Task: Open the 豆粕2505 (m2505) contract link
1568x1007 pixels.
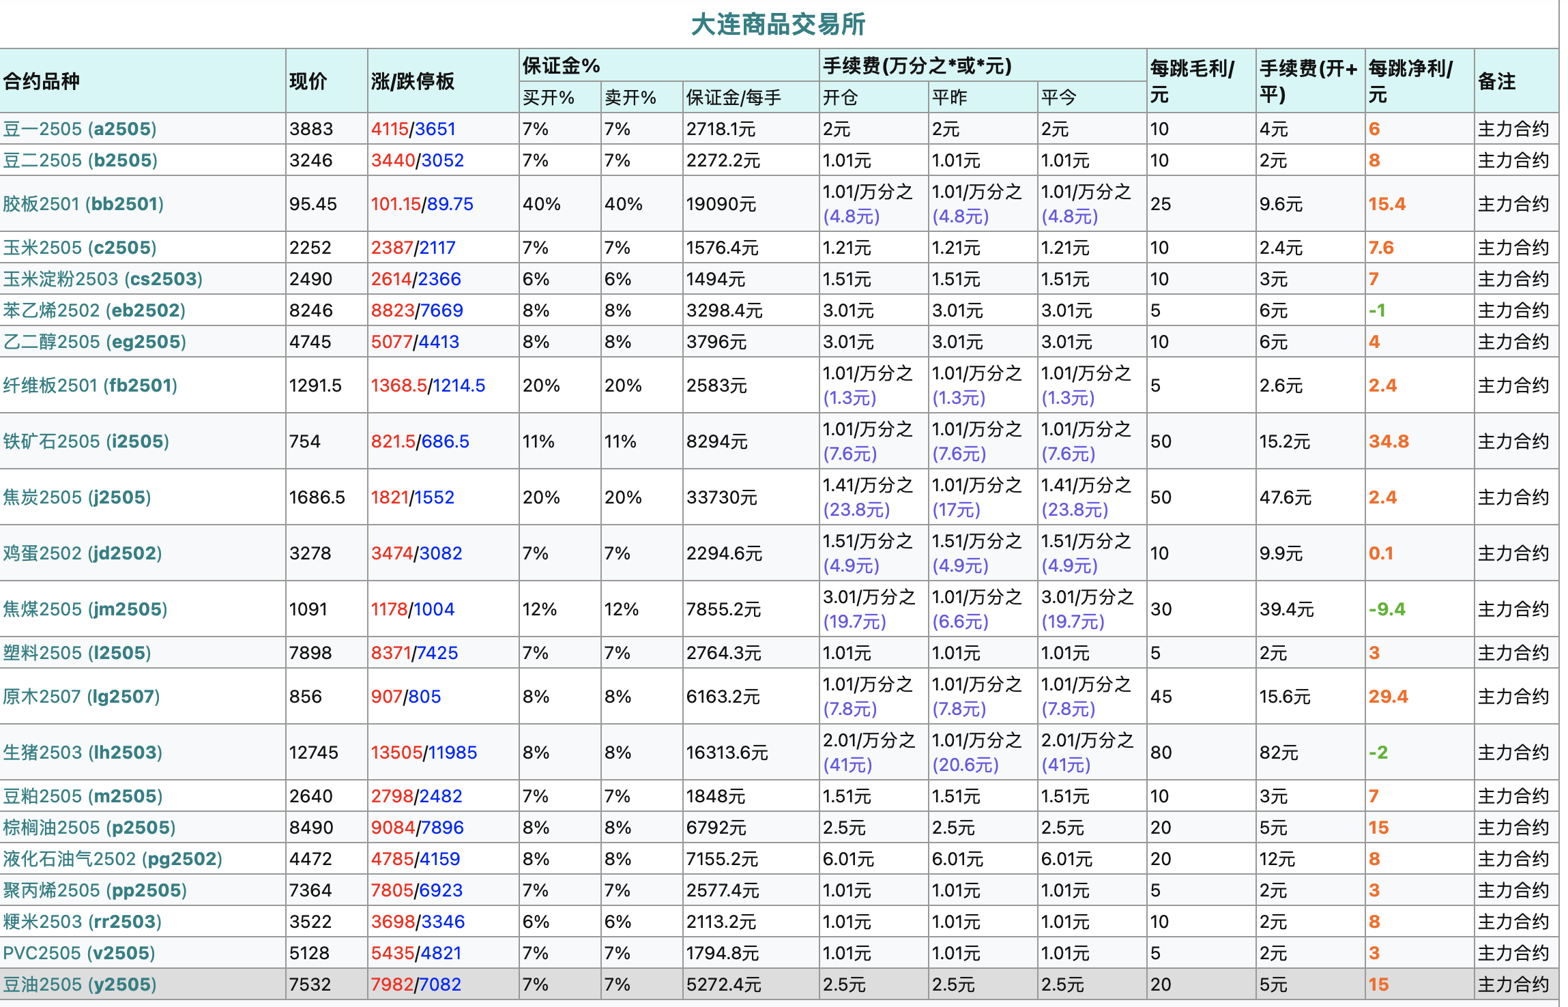Action: (x=83, y=796)
